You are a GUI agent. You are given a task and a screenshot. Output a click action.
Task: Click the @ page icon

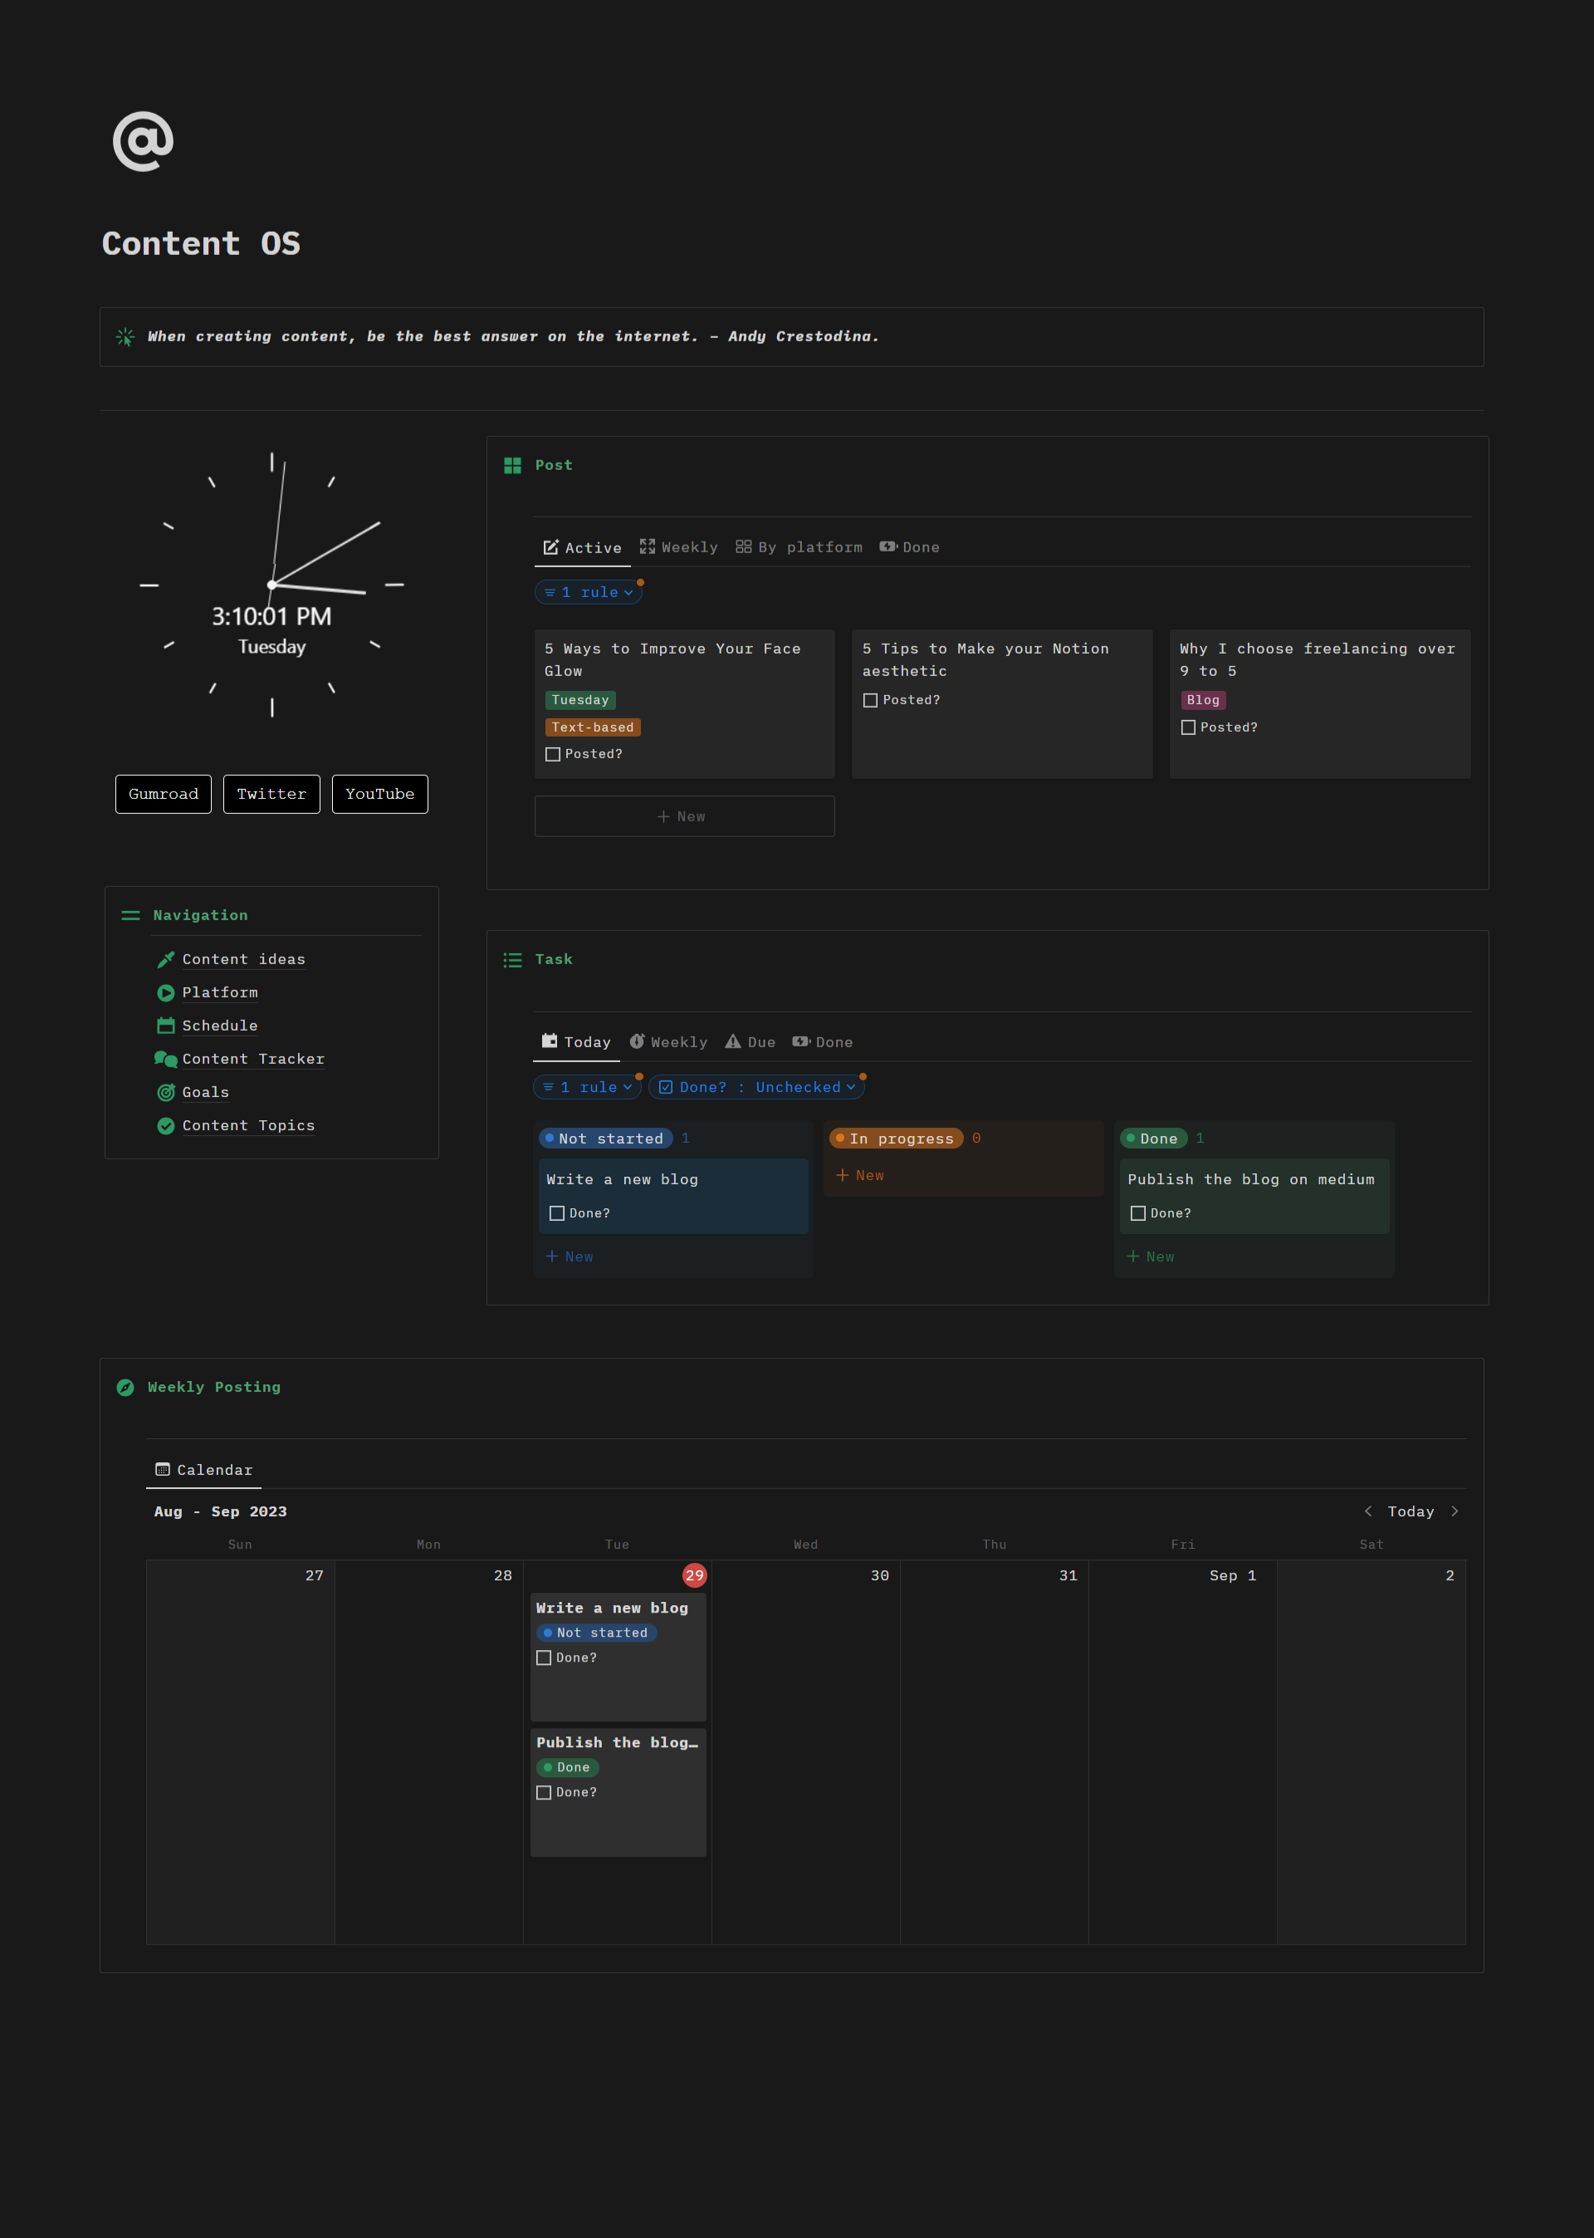click(x=144, y=141)
